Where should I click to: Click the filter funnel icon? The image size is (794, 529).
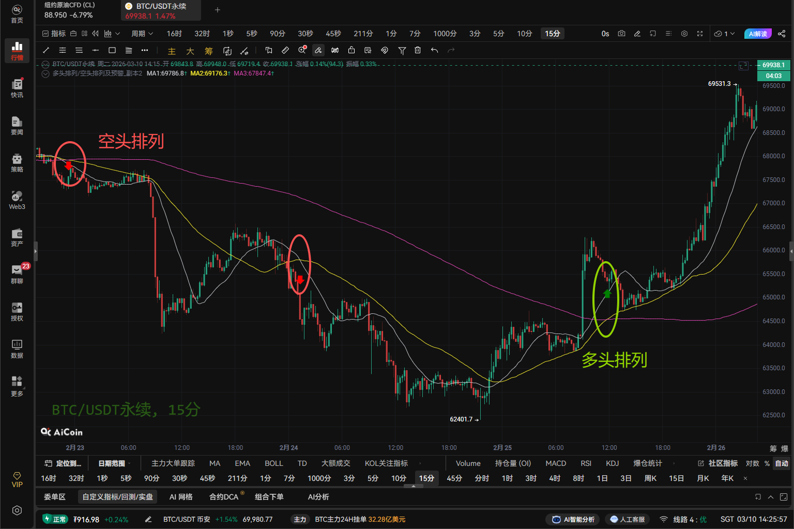click(402, 50)
